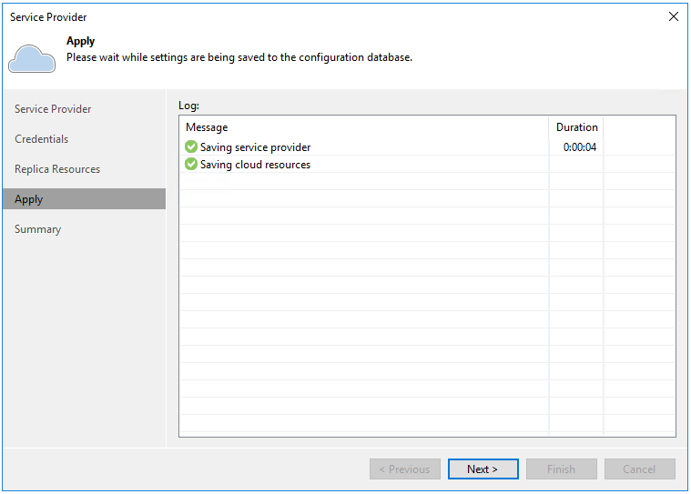The width and height of the screenshot is (691, 494).
Task: Click the Message column header
Action: pos(207,127)
